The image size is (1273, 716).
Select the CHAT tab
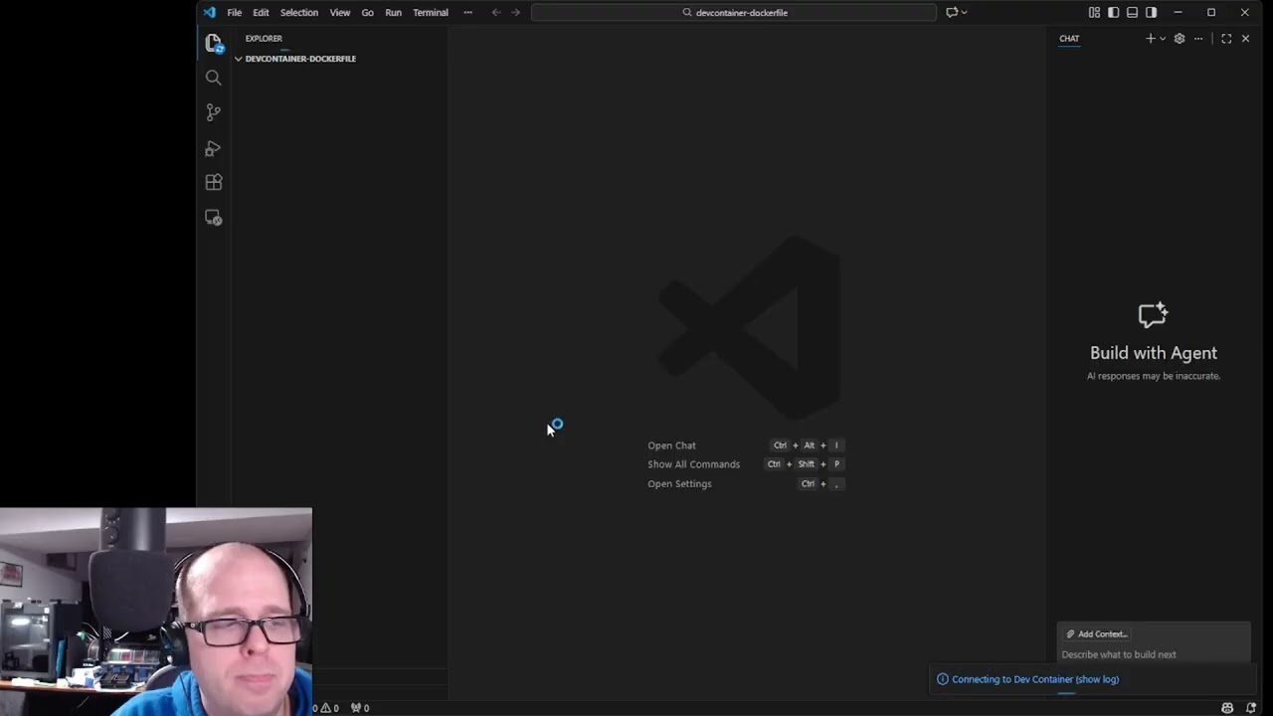click(1069, 39)
